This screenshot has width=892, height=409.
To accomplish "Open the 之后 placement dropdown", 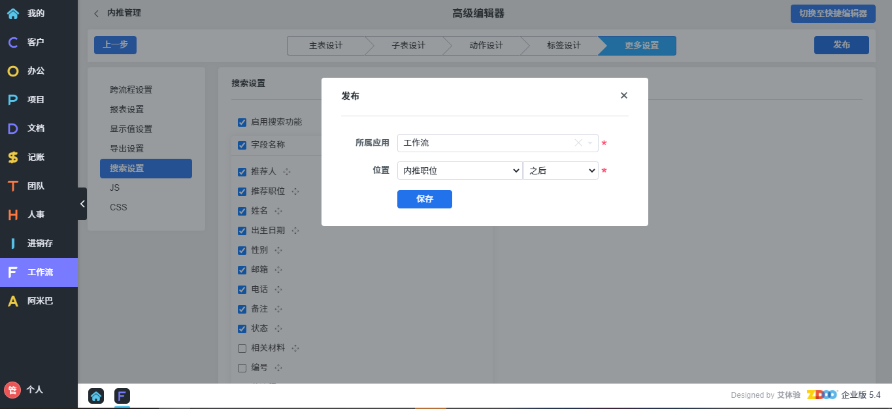I will point(561,171).
